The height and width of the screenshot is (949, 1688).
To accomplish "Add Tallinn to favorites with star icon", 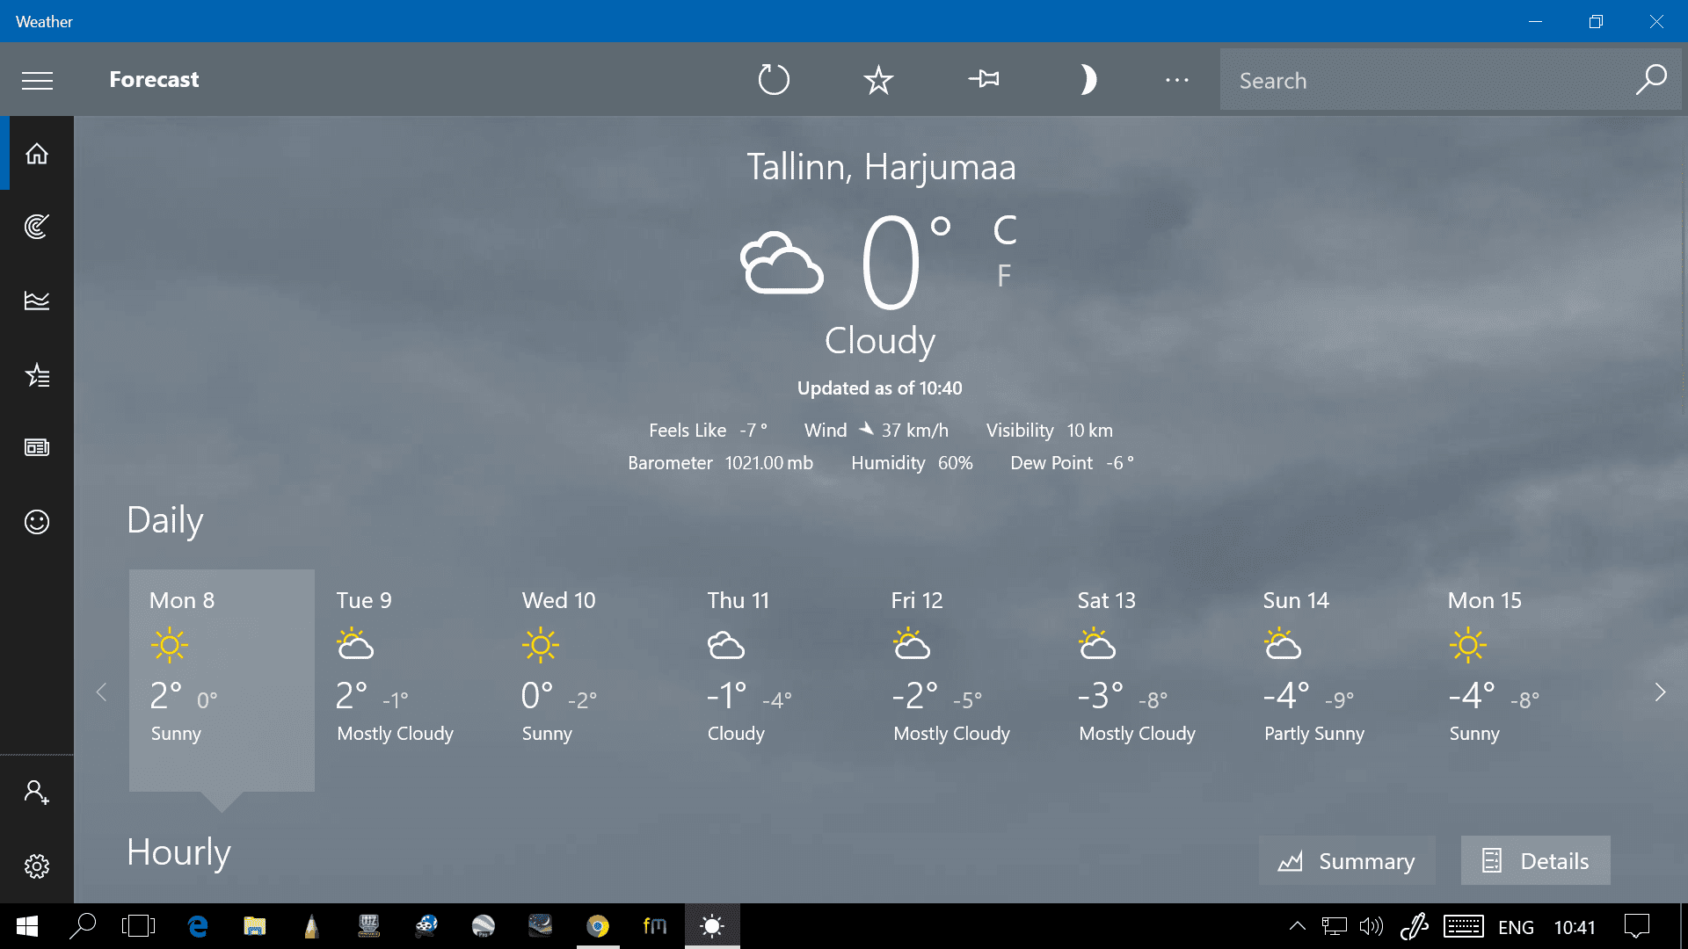I will tap(878, 80).
